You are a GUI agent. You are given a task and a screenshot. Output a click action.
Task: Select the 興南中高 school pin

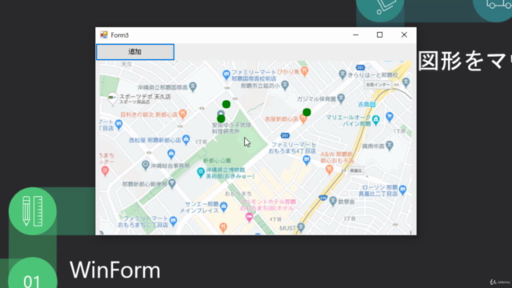[390, 146]
